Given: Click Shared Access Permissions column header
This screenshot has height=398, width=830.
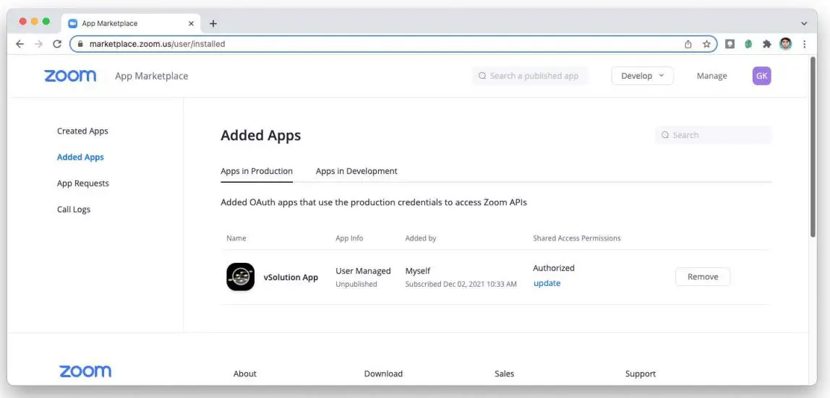Looking at the screenshot, I should point(576,238).
